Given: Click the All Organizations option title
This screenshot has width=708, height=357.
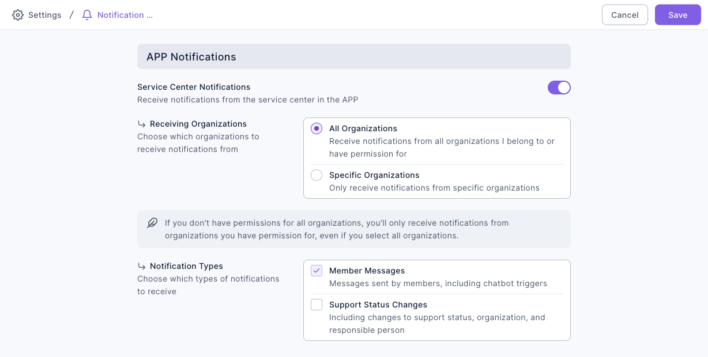Looking at the screenshot, I should pyautogui.click(x=363, y=128).
